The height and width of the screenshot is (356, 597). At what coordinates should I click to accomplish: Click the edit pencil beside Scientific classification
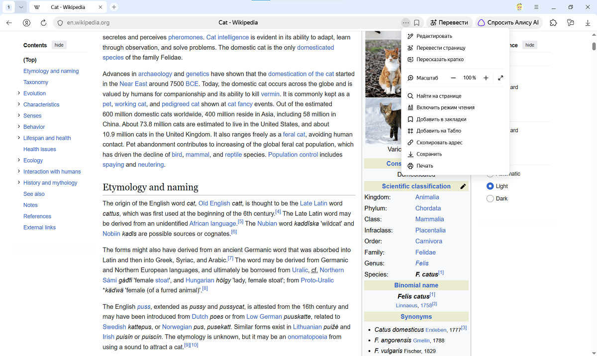[463, 186]
